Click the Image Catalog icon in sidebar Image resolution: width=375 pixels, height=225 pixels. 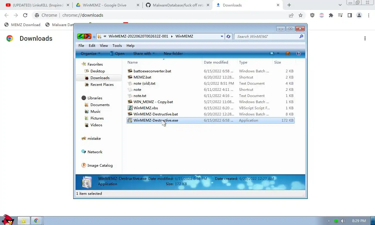84,165
